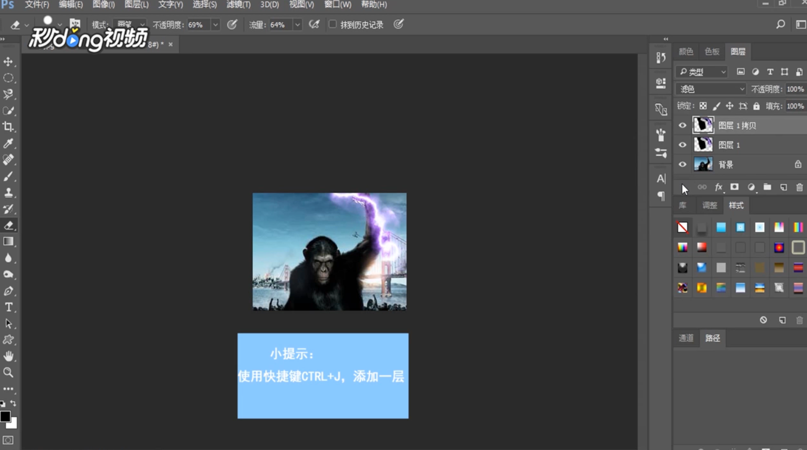This screenshot has height=450, width=807.
Task: Select the History Brush tool
Action: 8,209
